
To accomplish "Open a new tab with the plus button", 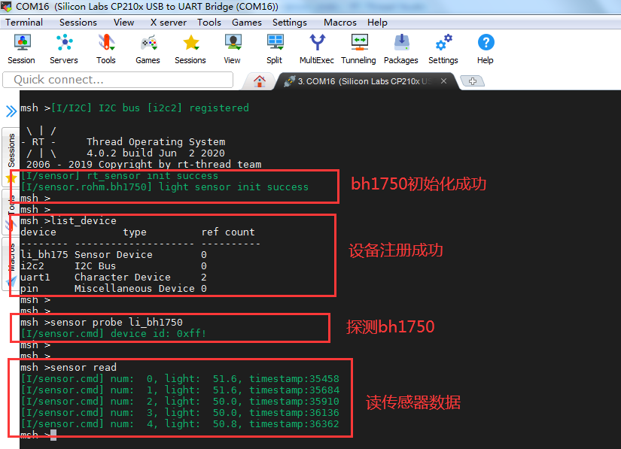I will (474, 80).
